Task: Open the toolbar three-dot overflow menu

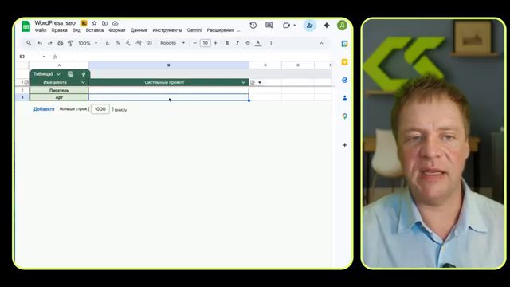Action: coord(271,43)
